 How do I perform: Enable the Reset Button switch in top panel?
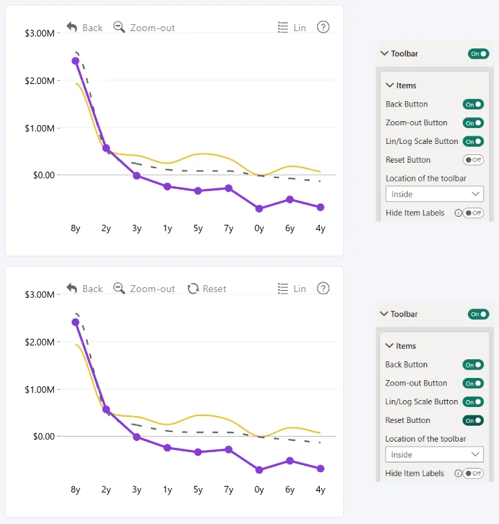(473, 160)
